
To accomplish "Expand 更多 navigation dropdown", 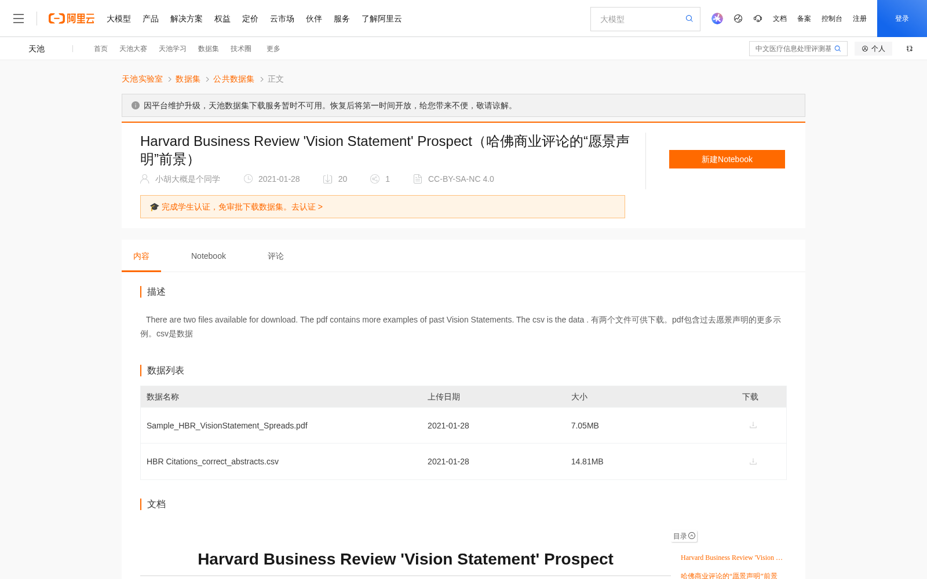I will (273, 49).
